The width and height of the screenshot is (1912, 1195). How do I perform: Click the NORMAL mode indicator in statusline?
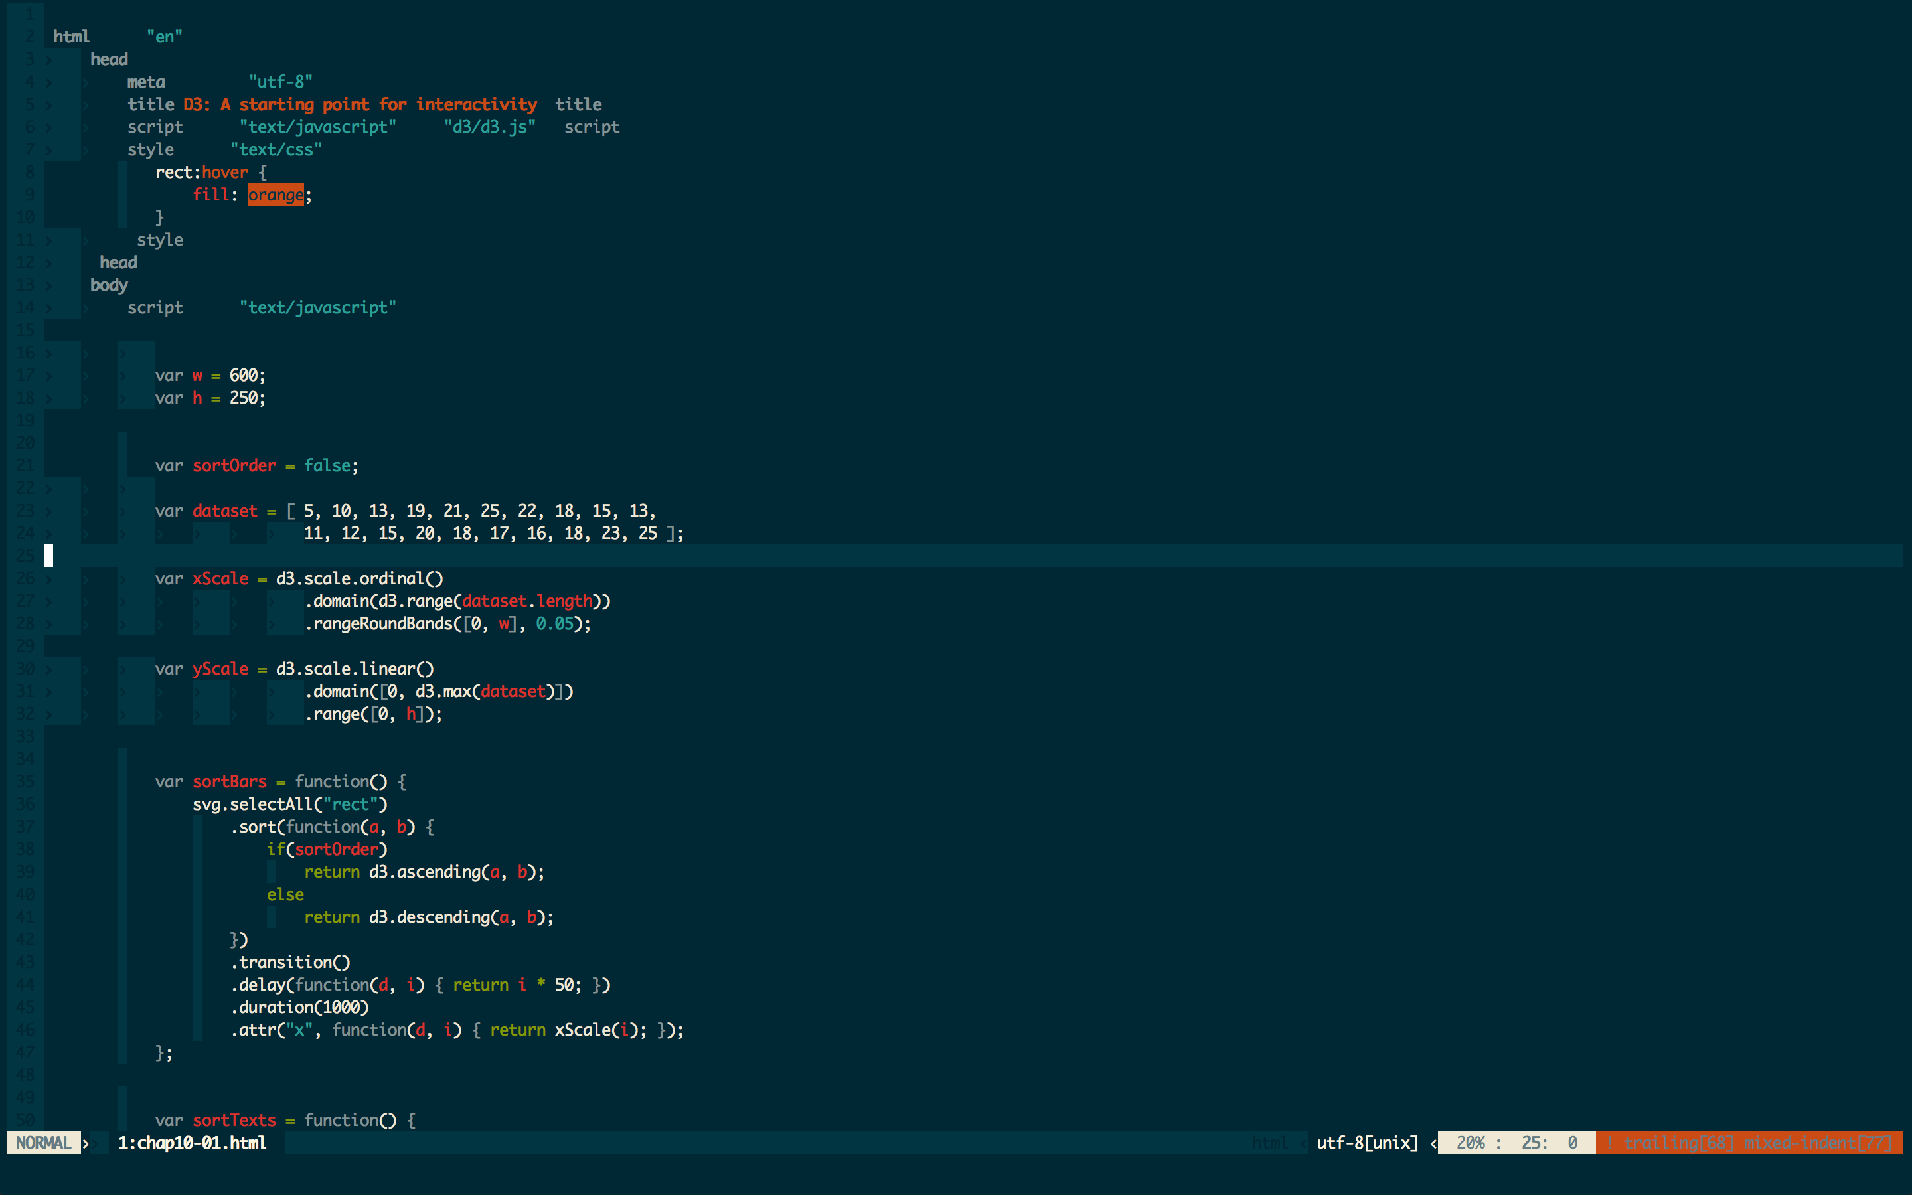[x=43, y=1142]
